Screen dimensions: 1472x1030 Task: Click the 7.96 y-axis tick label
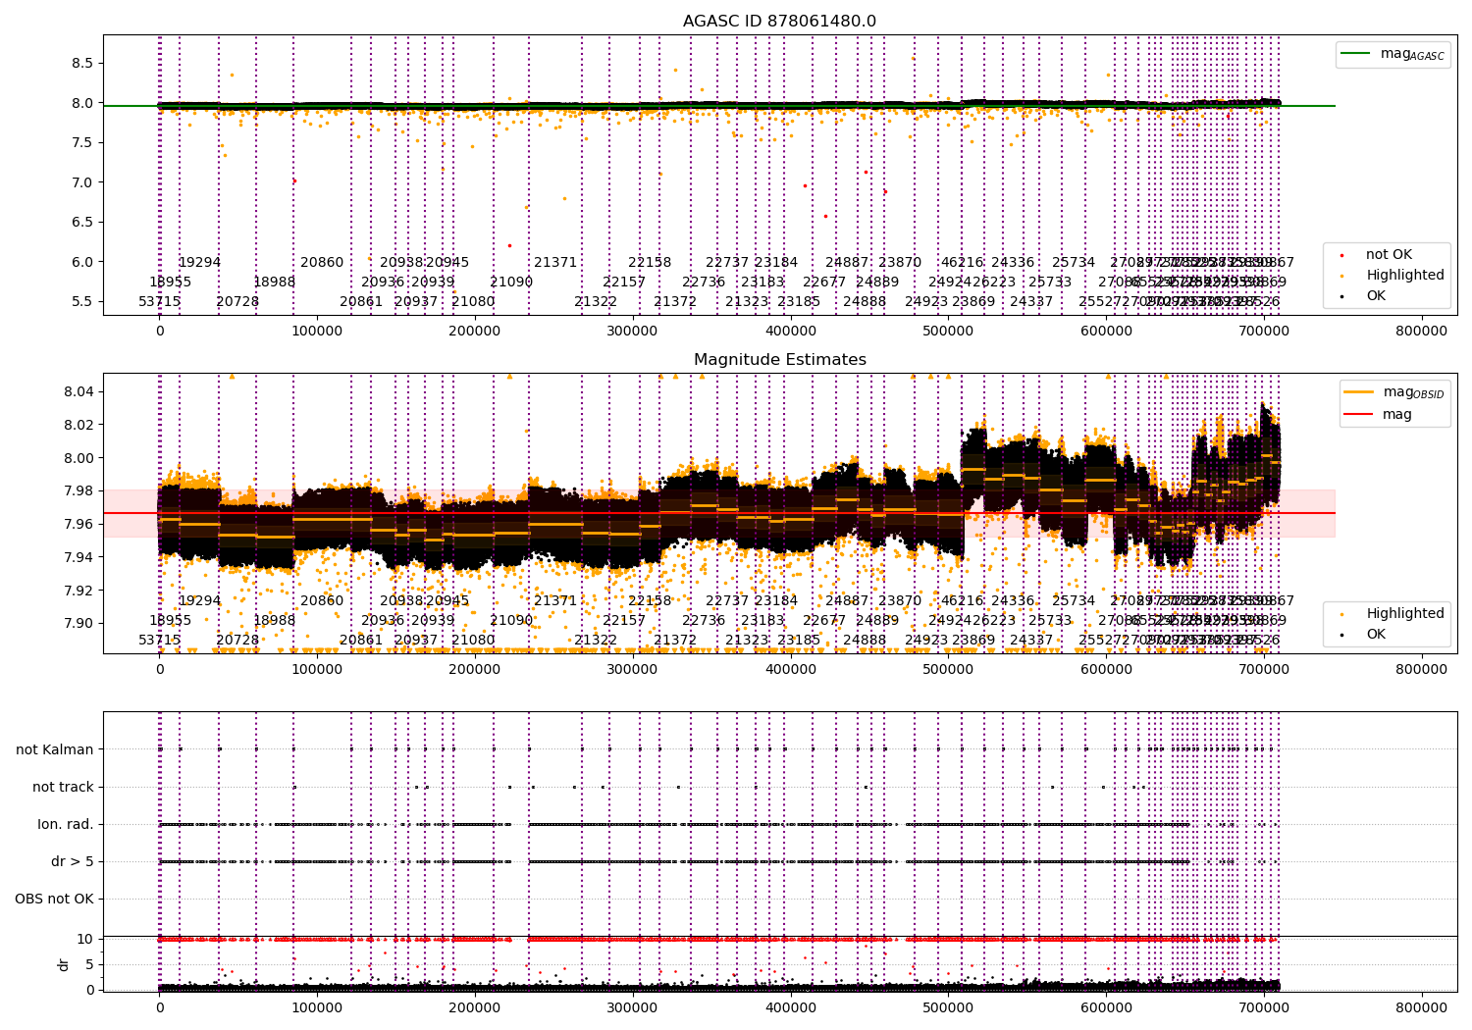tap(78, 524)
